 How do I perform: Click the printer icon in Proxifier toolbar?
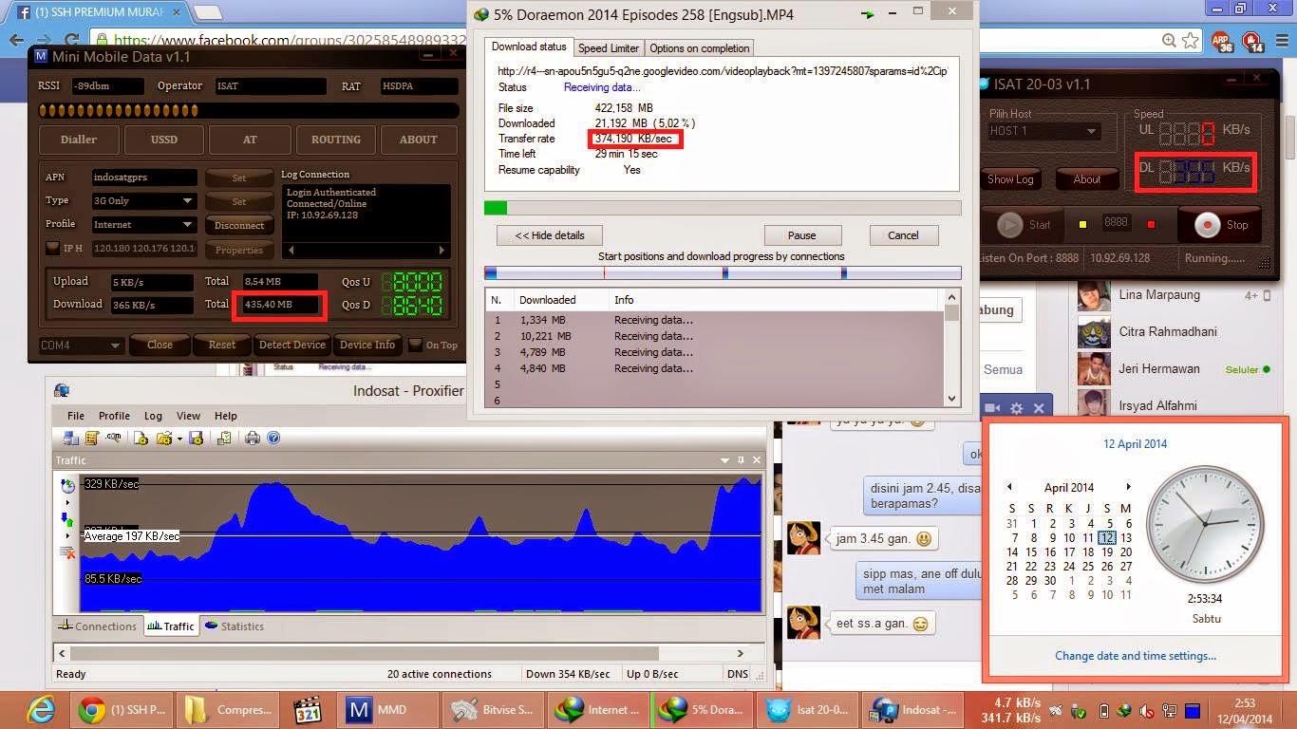click(x=253, y=438)
